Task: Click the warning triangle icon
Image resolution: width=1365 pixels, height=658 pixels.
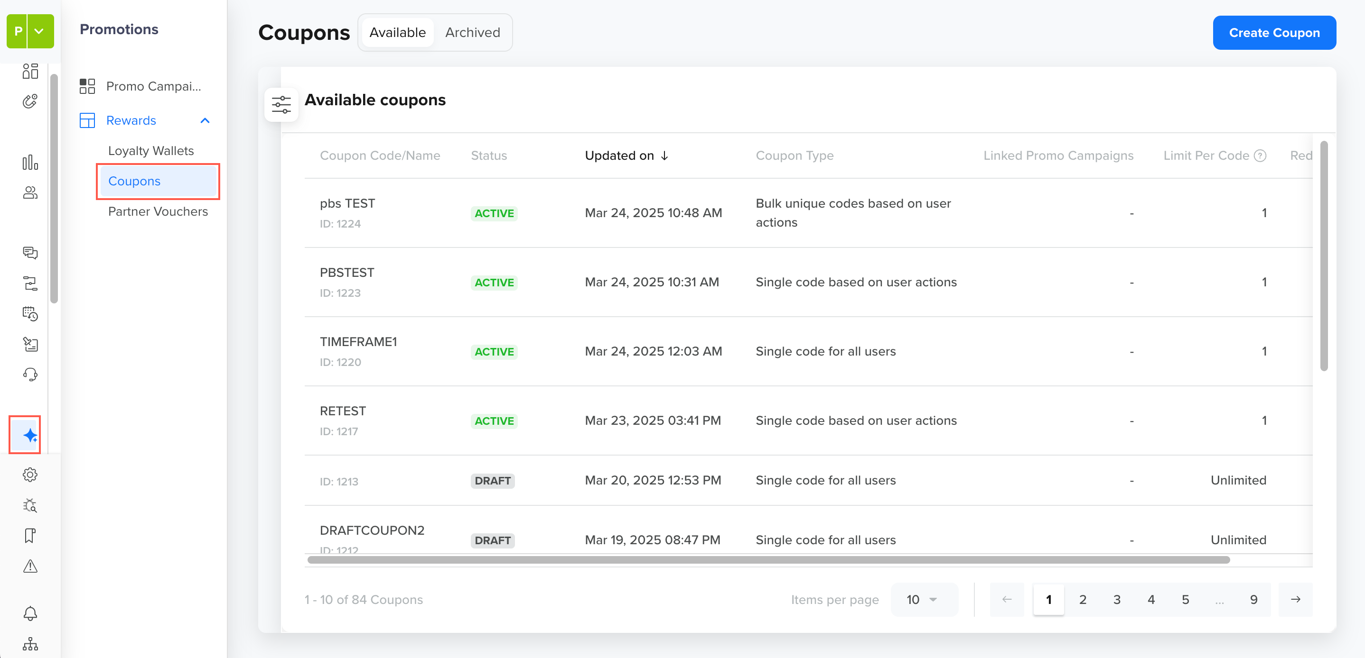Action: [x=30, y=567]
